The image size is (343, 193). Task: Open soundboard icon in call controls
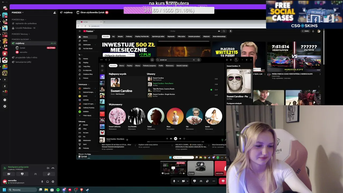pos(207,181)
